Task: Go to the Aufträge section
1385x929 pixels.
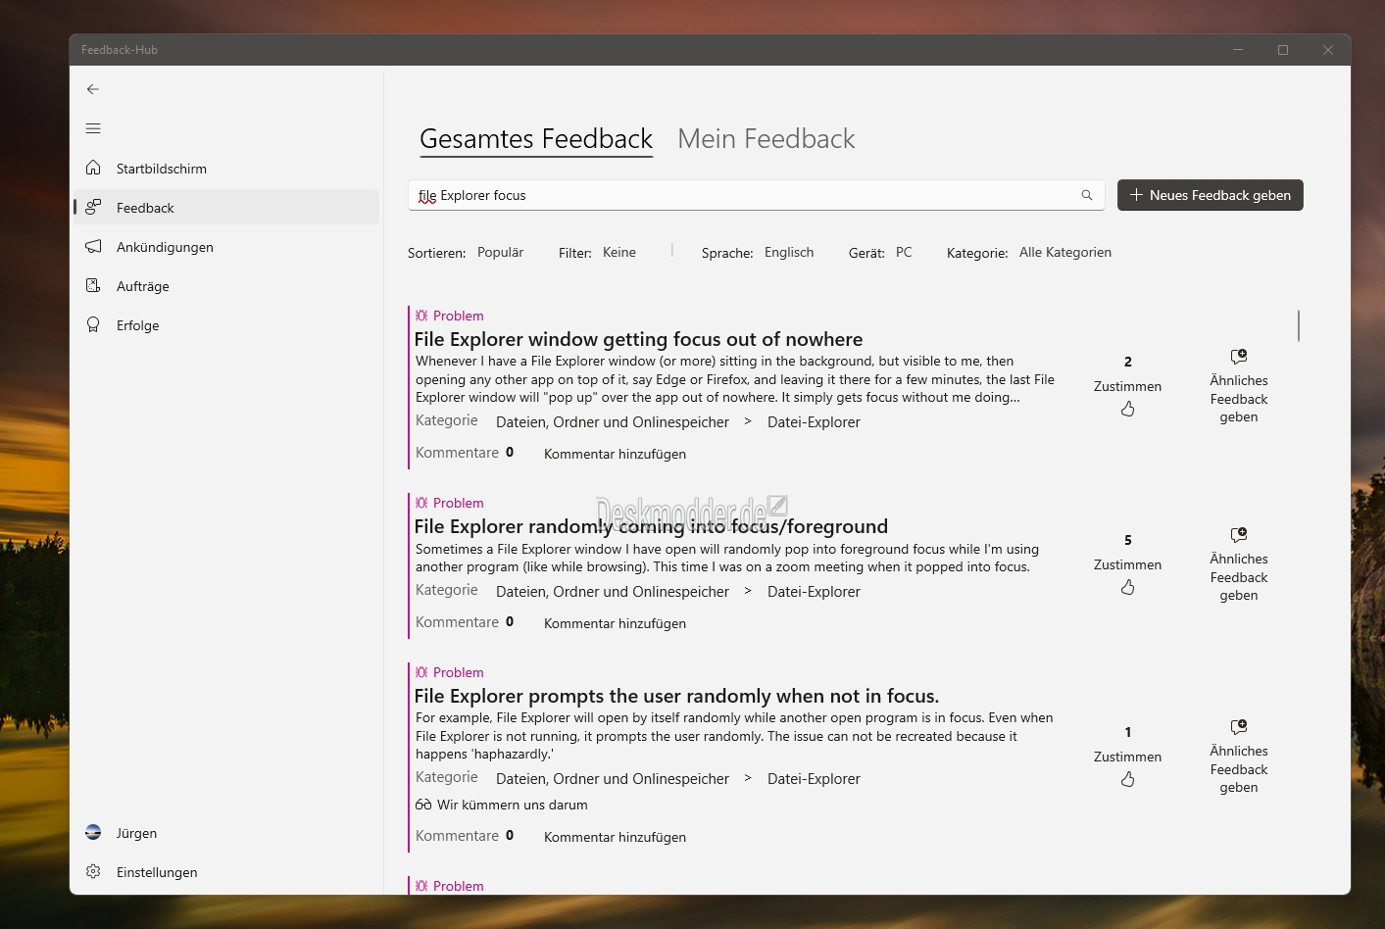Action: coord(227,285)
